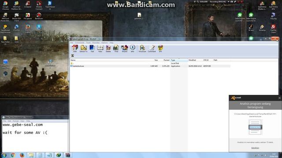Click the FileZilla Client desktop icon
The image size is (282, 158).
click(273, 29)
